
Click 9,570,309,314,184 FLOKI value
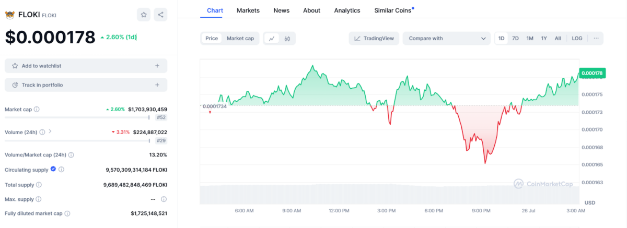pyautogui.click(x=136, y=170)
